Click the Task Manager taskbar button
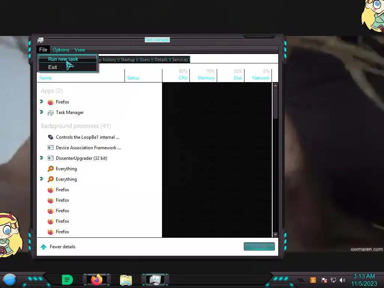This screenshot has width=384, height=288. [155, 280]
